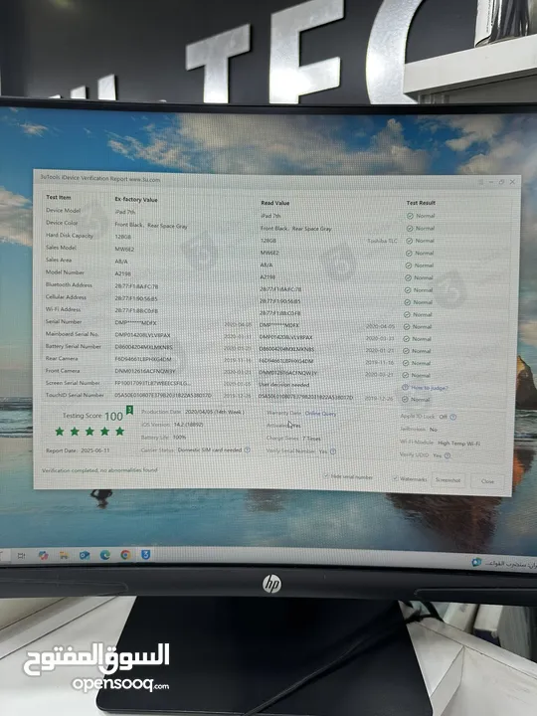Select the Bluetooth Address row label
The width and height of the screenshot is (537, 716).
(x=69, y=284)
